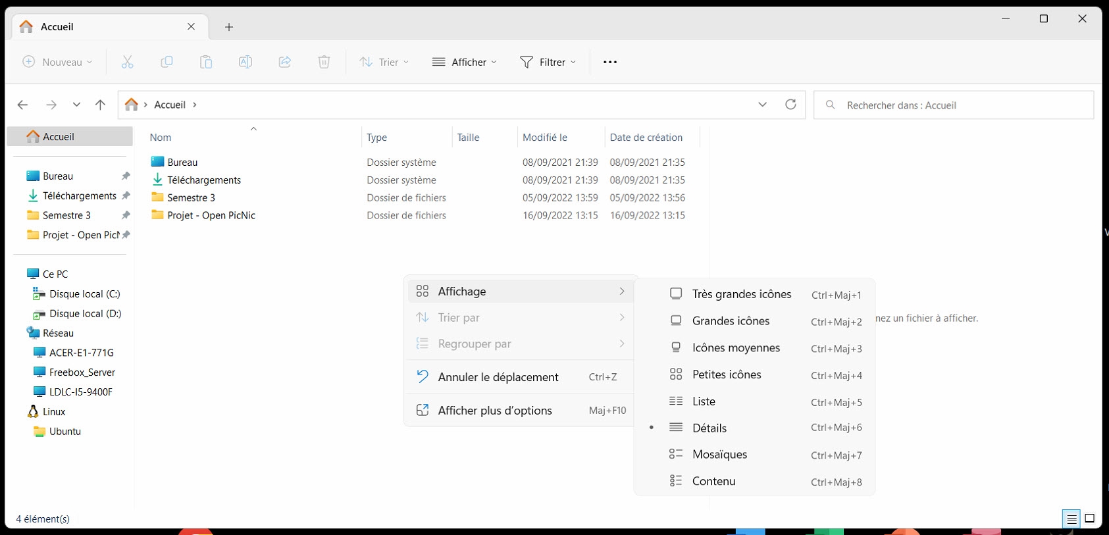
Task: Click the Paste clipboard icon
Action: click(206, 62)
